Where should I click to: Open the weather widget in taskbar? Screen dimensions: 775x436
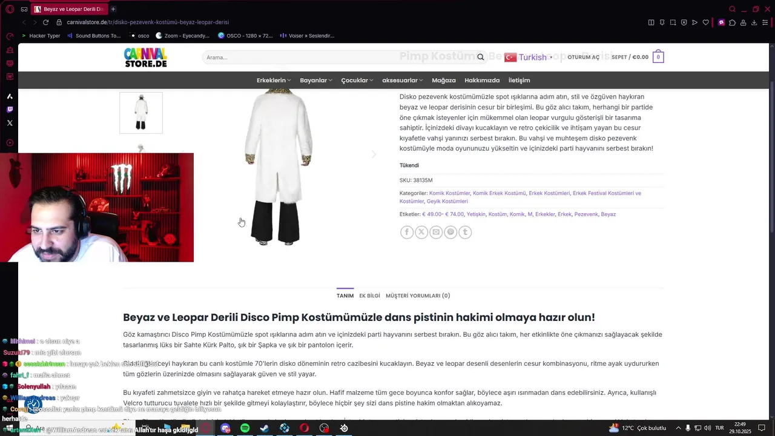click(637, 428)
